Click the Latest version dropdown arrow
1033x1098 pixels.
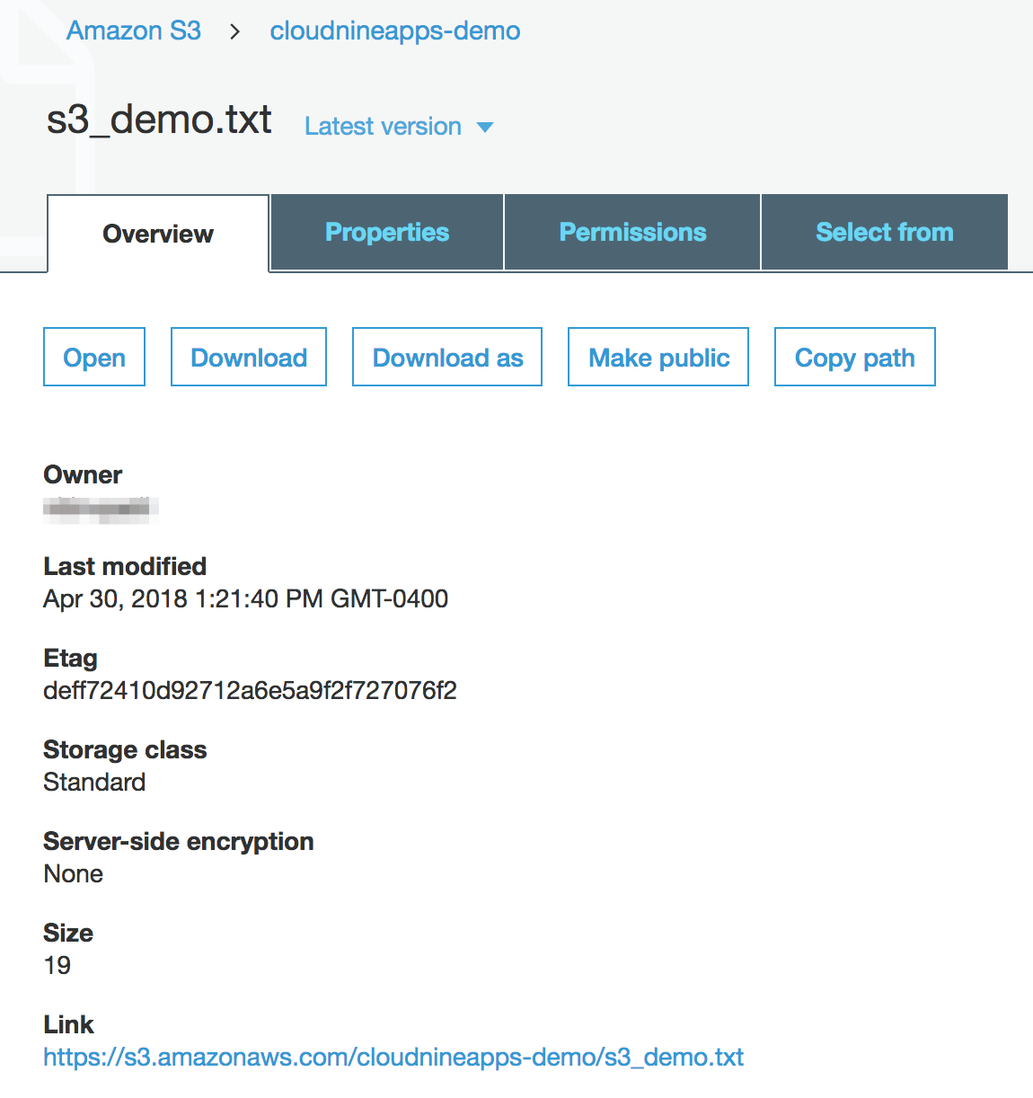pos(485,128)
